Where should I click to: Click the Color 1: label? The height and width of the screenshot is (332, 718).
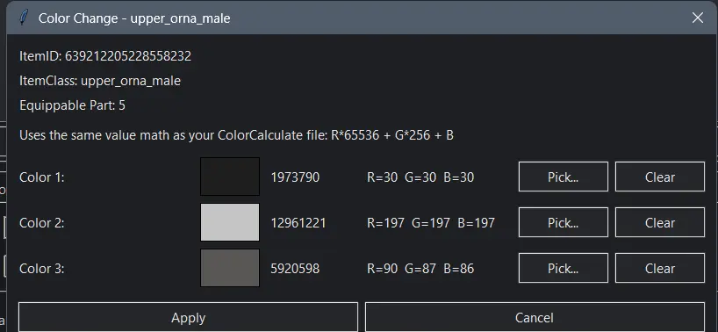[41, 177]
